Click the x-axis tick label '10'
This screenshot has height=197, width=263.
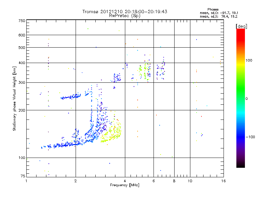(x=190, y=181)
